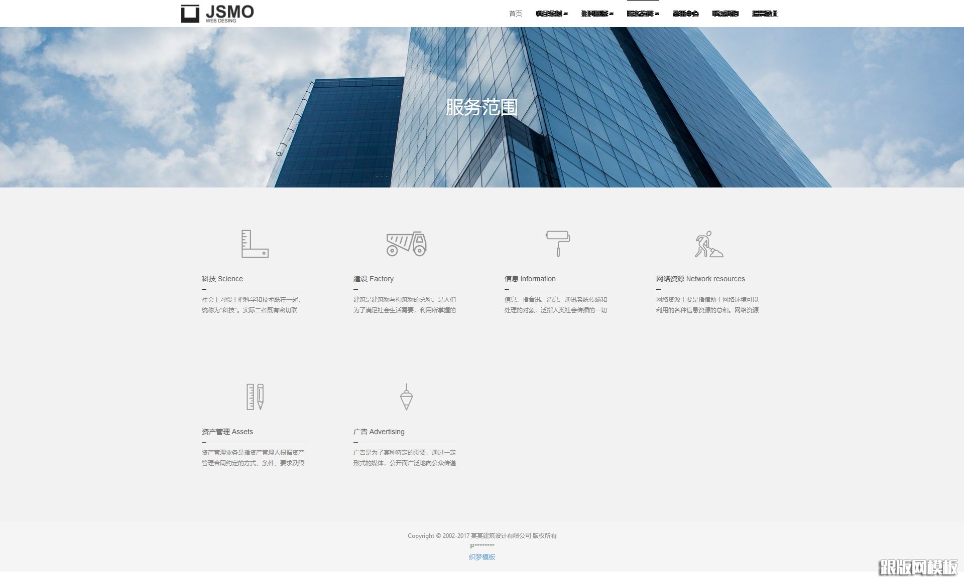Click the description starting 建筑是建筑物与构筑物

405,305
